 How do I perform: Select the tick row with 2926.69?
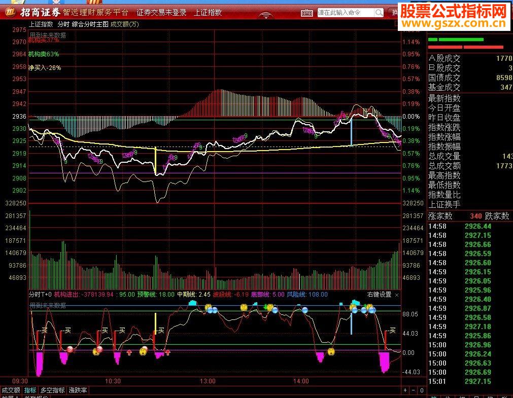point(470,373)
